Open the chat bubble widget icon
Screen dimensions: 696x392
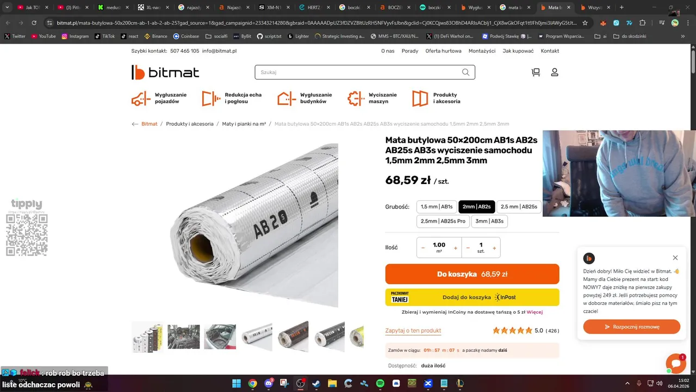(x=675, y=364)
